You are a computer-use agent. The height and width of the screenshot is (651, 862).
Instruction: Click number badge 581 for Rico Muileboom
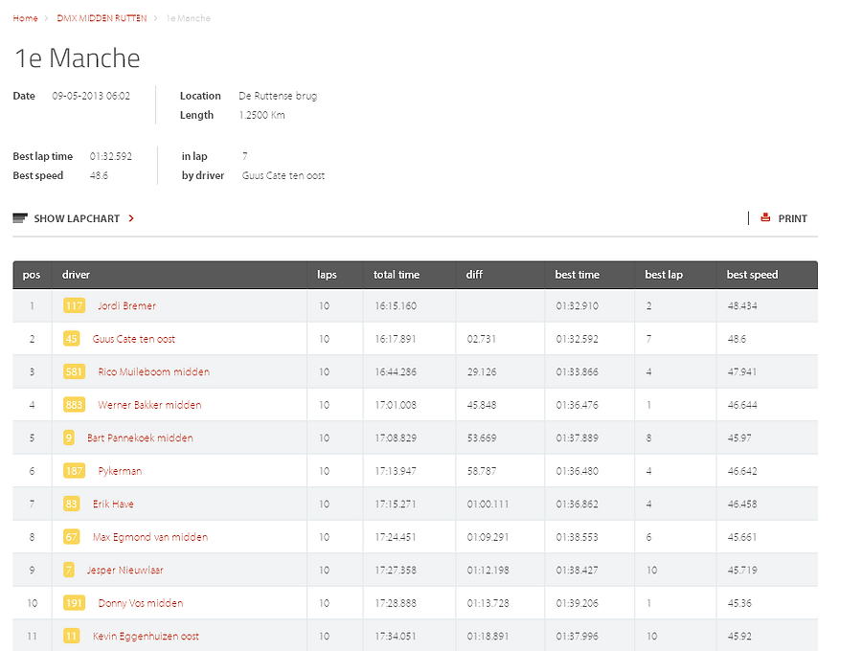coord(74,371)
